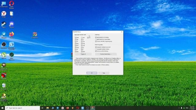Screen dimensions: 196x110
Task: Uncheck the TAR file association checkbox
Action: tap(82, 43)
